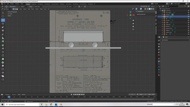Screen dimensions: 190x107
Task: Toggle camera view icon in viewport
Action: point(133,26)
